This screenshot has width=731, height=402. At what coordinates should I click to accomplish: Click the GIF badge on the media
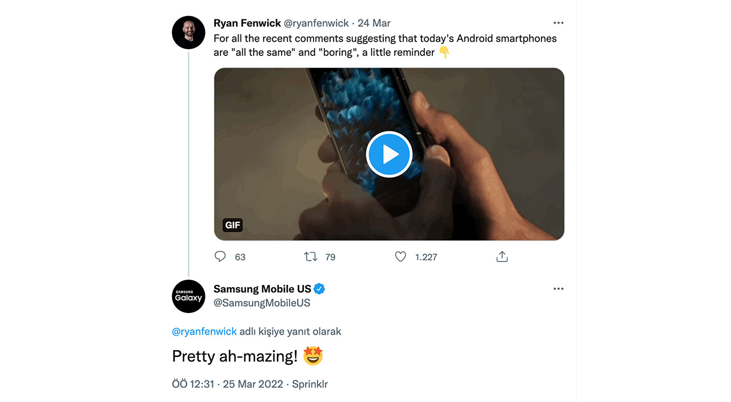coord(232,225)
